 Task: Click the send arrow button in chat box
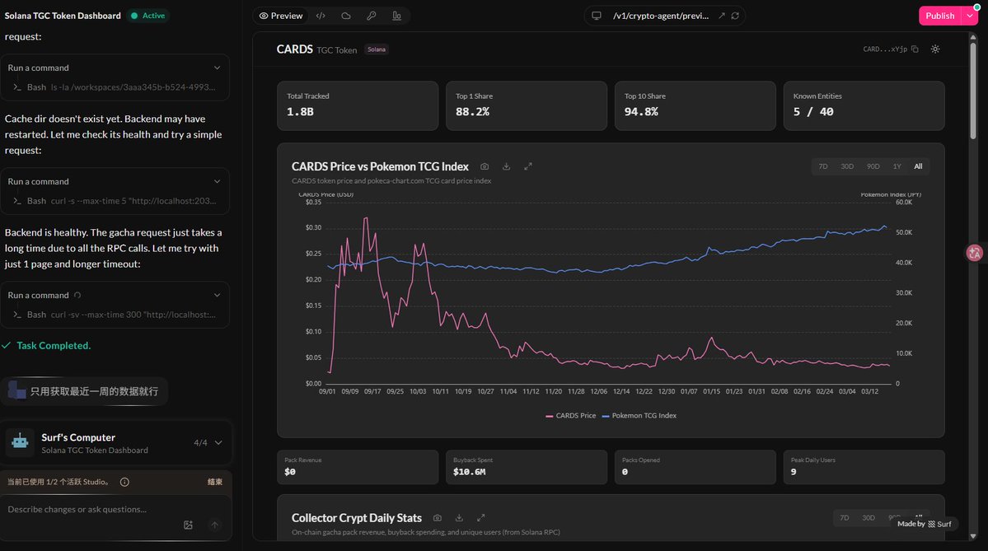coord(215,525)
